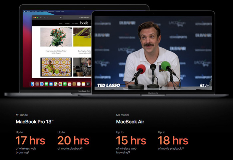The height and width of the screenshot is (160, 233).
Task: Open the File menu
Action: point(33,11)
